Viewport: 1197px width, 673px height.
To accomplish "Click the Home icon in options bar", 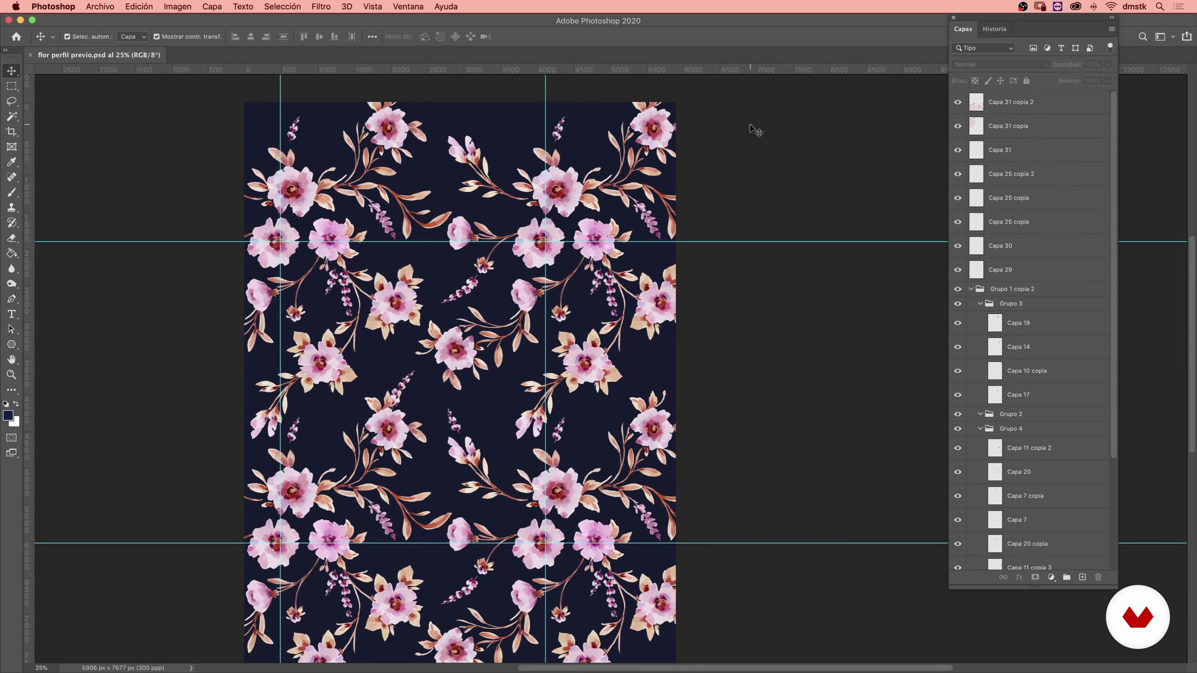I will (x=16, y=37).
